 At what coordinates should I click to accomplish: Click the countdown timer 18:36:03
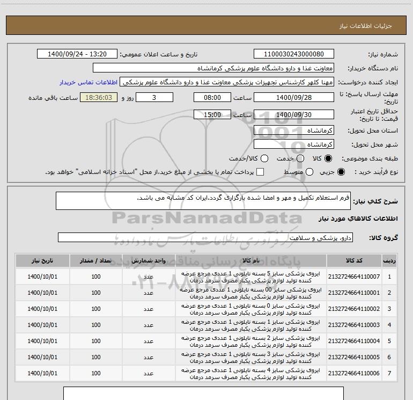pyautogui.click(x=99, y=97)
